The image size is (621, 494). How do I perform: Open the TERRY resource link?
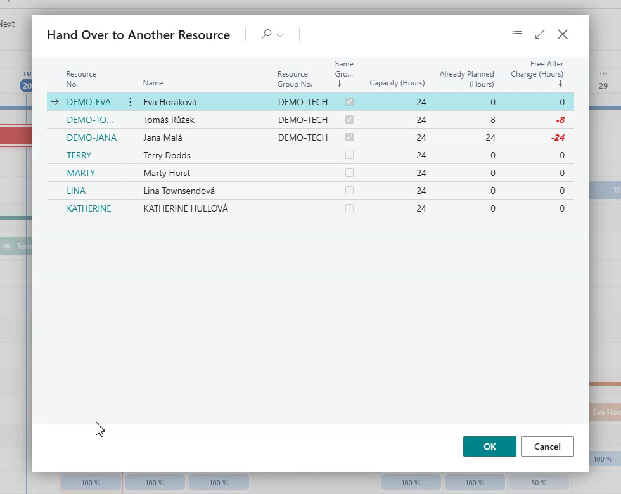click(79, 155)
